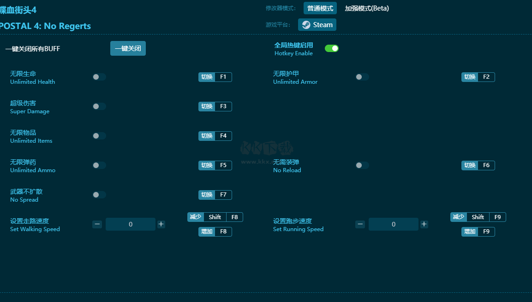532x302 pixels.
Task: Toggle the Unlimited Items switch
Action: pyautogui.click(x=99, y=136)
